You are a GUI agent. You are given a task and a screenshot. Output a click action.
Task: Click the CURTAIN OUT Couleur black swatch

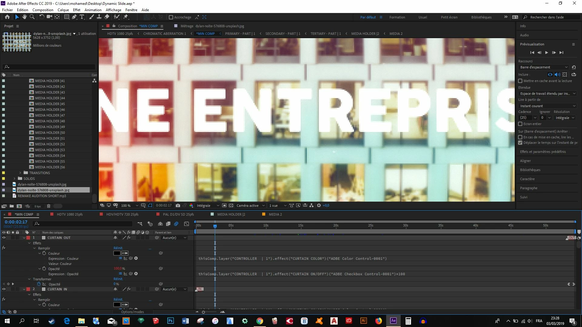[117, 253]
